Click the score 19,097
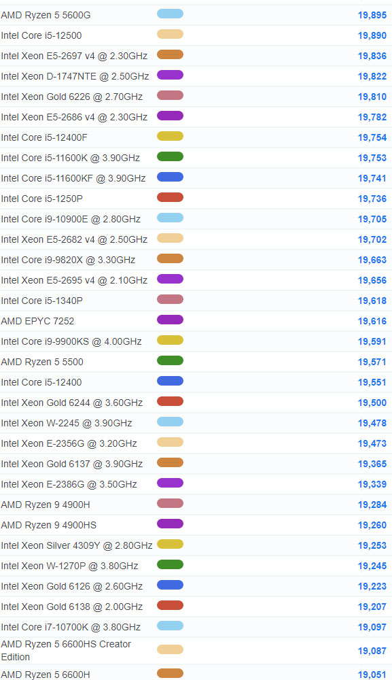Image resolution: width=392 pixels, height=680 pixels. (372, 627)
